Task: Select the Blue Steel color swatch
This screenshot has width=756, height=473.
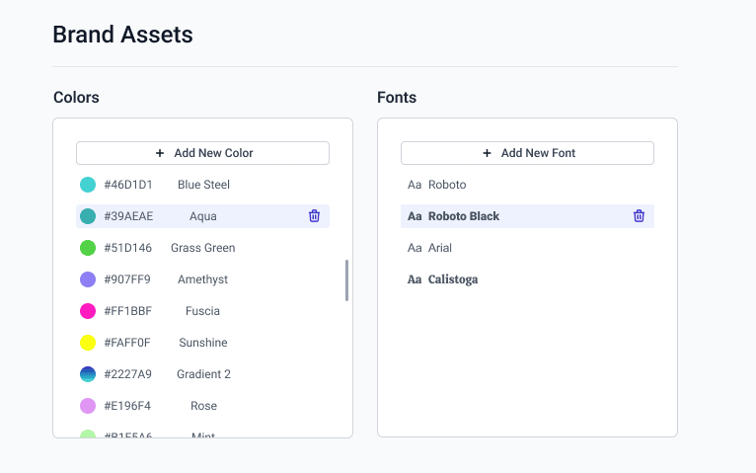Action: point(88,185)
